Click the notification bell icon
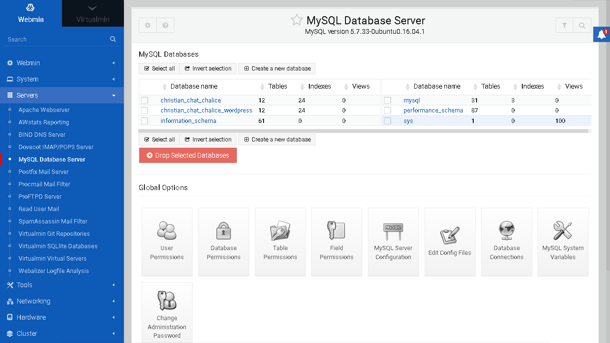Image resolution: width=610 pixels, height=343 pixels. [600, 35]
